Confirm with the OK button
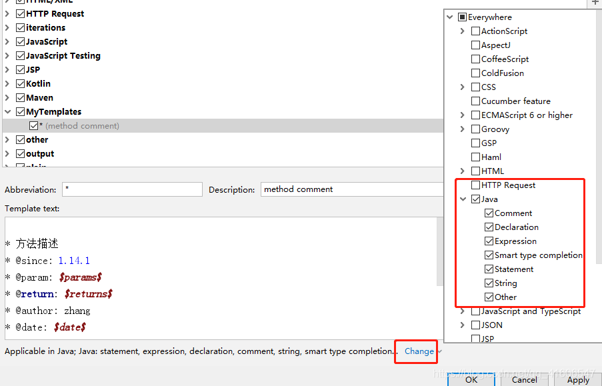 click(471, 379)
